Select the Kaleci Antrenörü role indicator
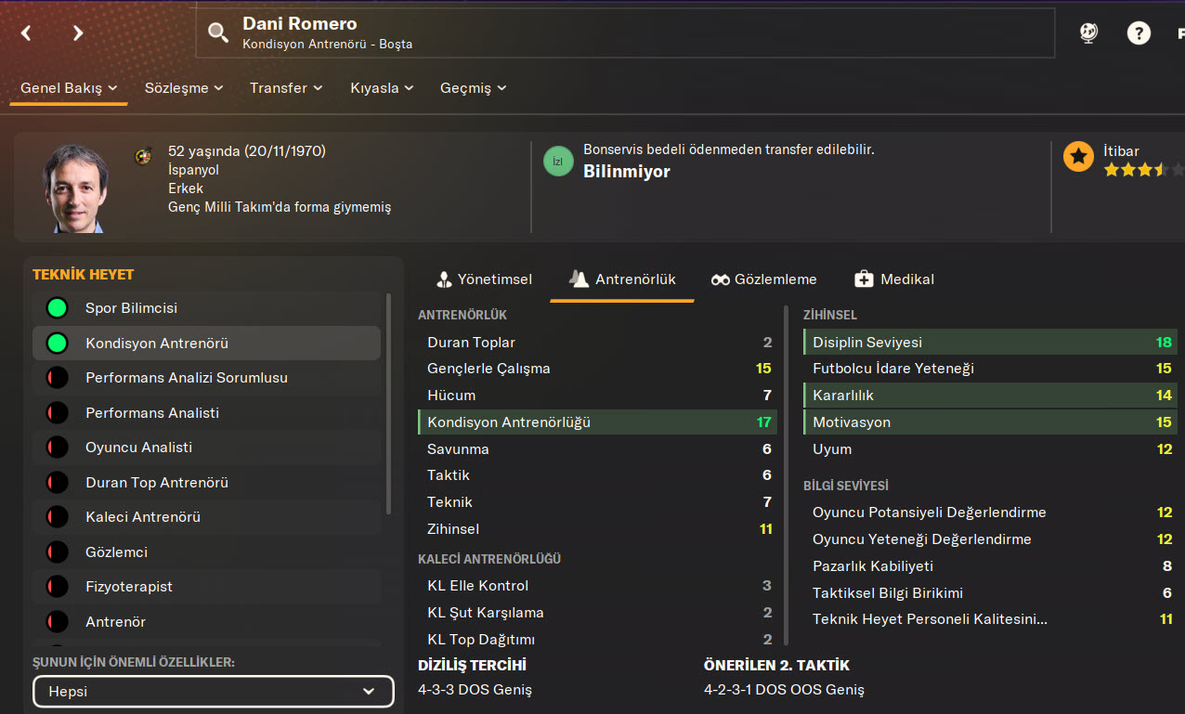1185x714 pixels. click(58, 517)
